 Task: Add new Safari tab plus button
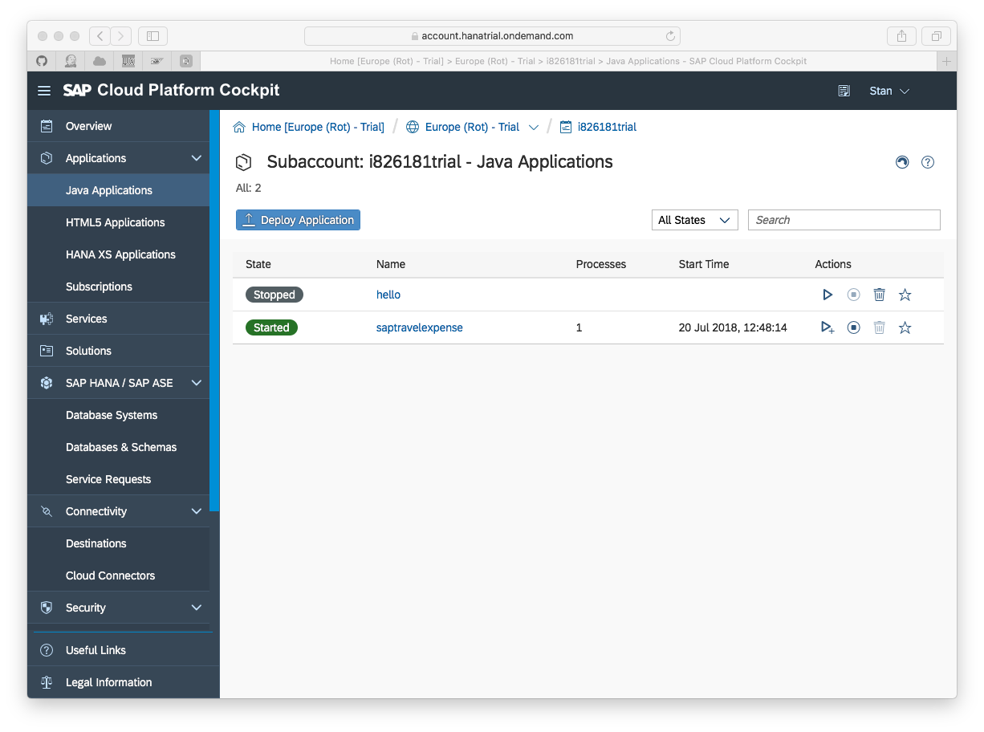pyautogui.click(x=946, y=61)
